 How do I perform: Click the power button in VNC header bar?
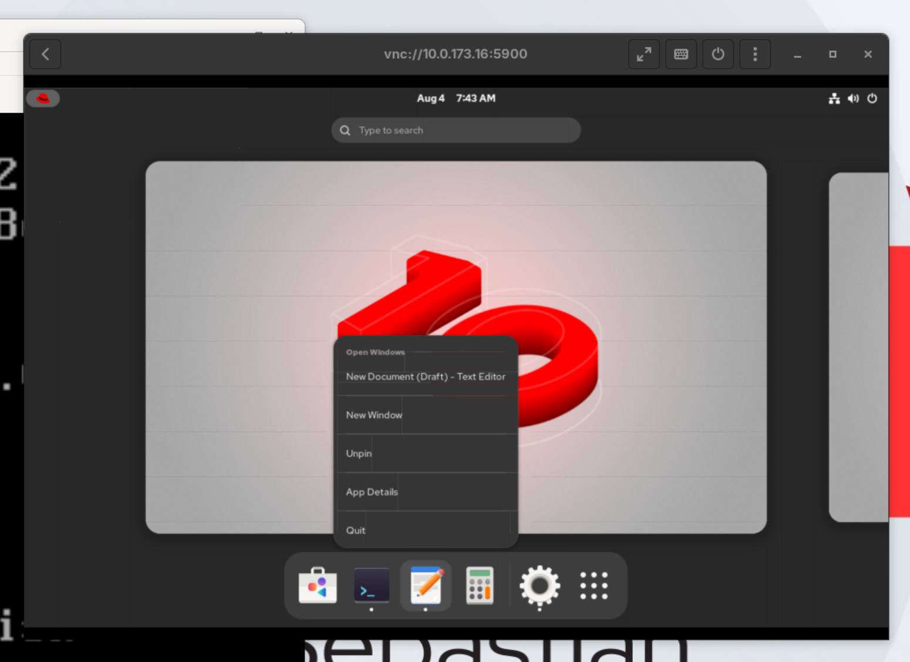tap(718, 55)
